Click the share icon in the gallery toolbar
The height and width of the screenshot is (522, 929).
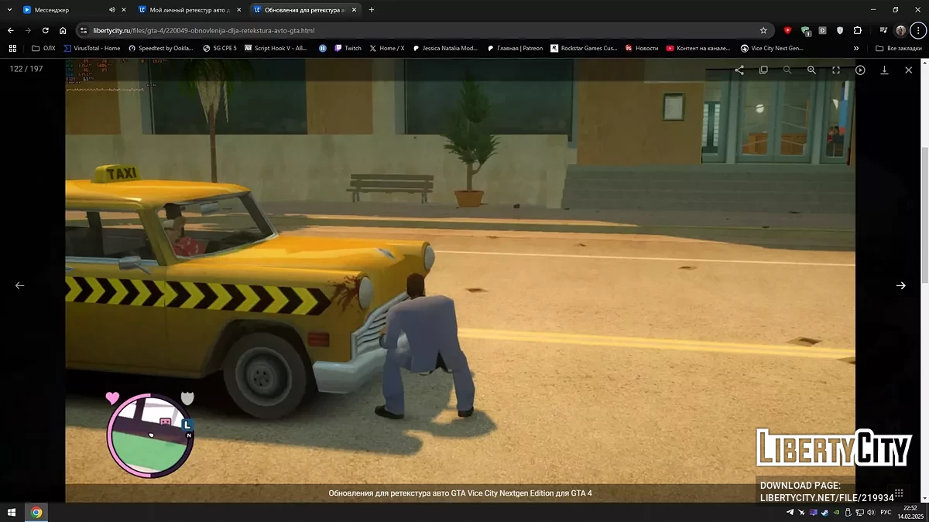click(x=739, y=70)
